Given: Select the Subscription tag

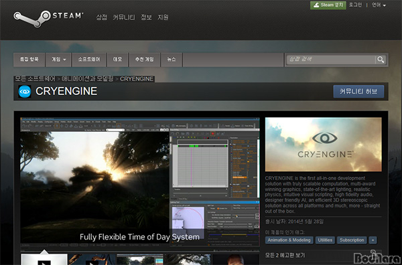Looking at the screenshot, I should coord(352,240).
